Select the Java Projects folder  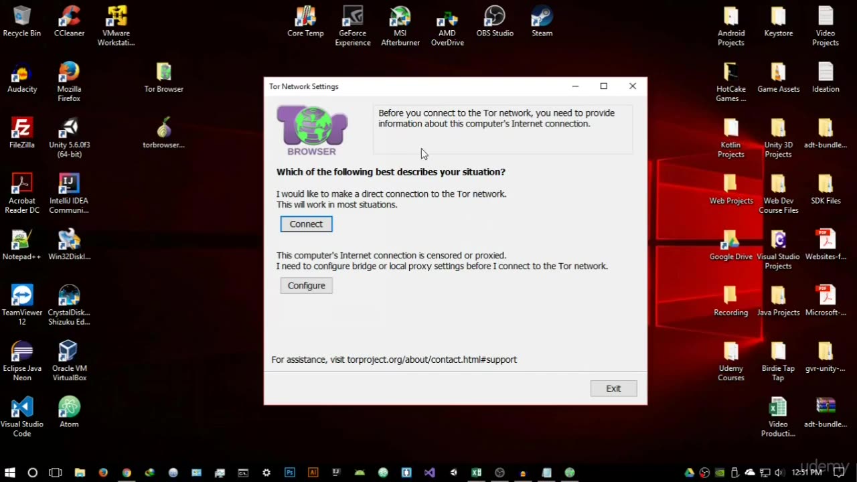pyautogui.click(x=778, y=301)
